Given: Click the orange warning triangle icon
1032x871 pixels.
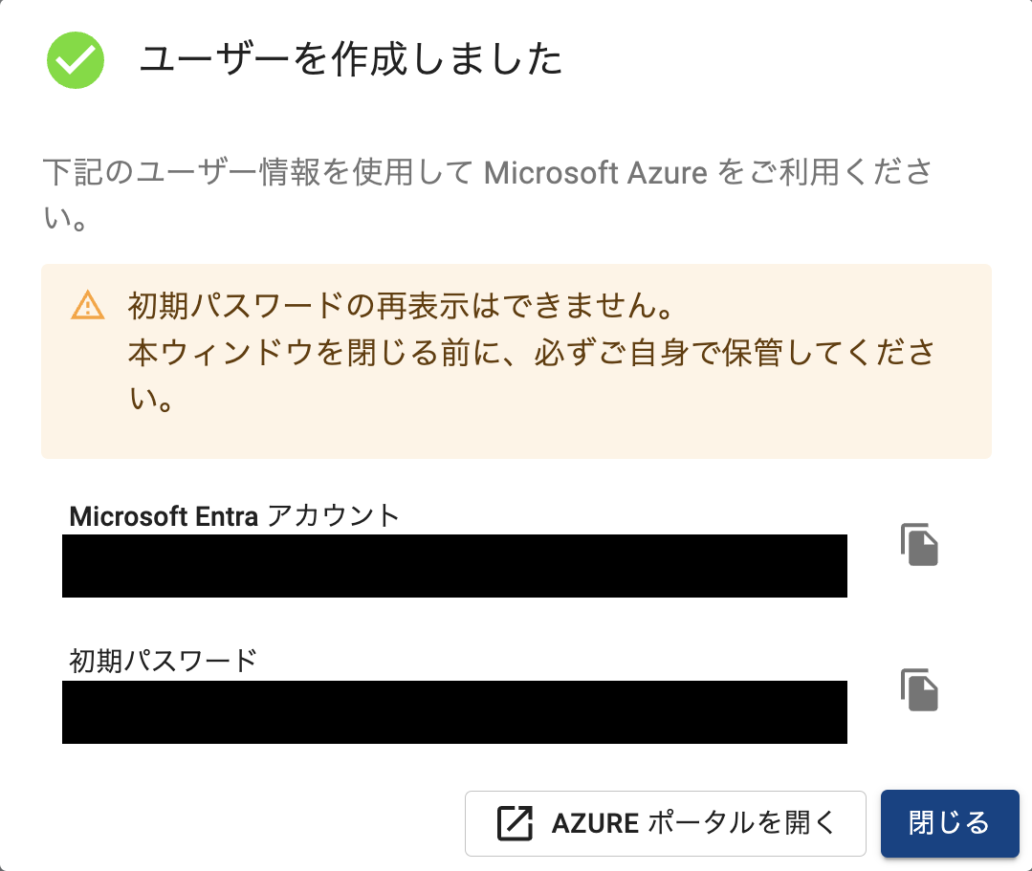Looking at the screenshot, I should [x=87, y=306].
